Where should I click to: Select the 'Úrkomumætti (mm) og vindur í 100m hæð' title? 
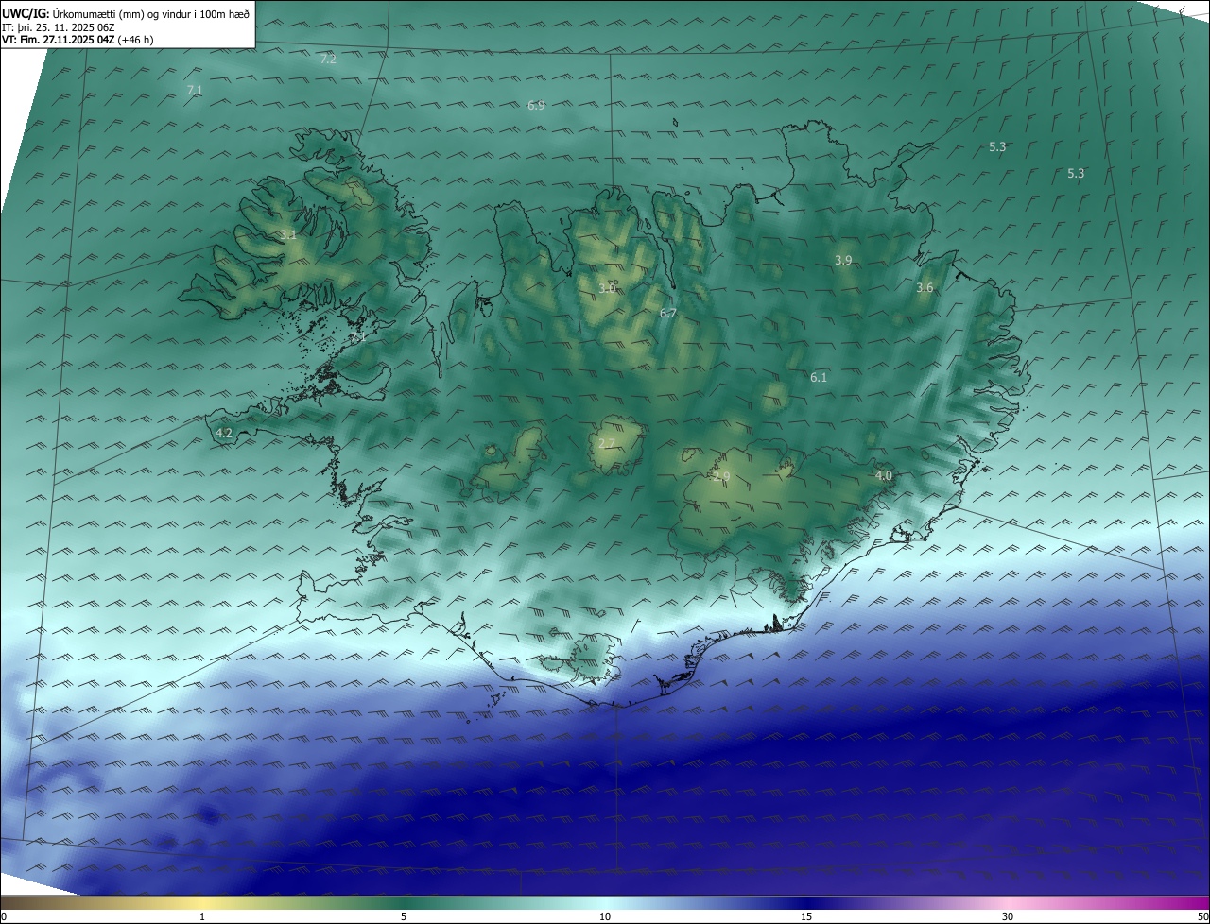151,13
